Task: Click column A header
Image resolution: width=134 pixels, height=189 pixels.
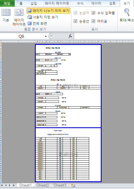Action: coord(19,41)
